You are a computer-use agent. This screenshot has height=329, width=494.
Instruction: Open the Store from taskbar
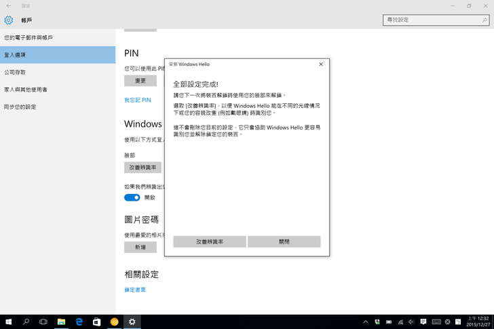(96, 322)
